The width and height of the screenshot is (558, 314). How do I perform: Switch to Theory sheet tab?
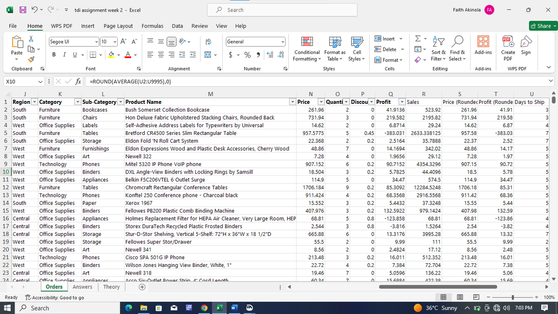pyautogui.click(x=111, y=287)
